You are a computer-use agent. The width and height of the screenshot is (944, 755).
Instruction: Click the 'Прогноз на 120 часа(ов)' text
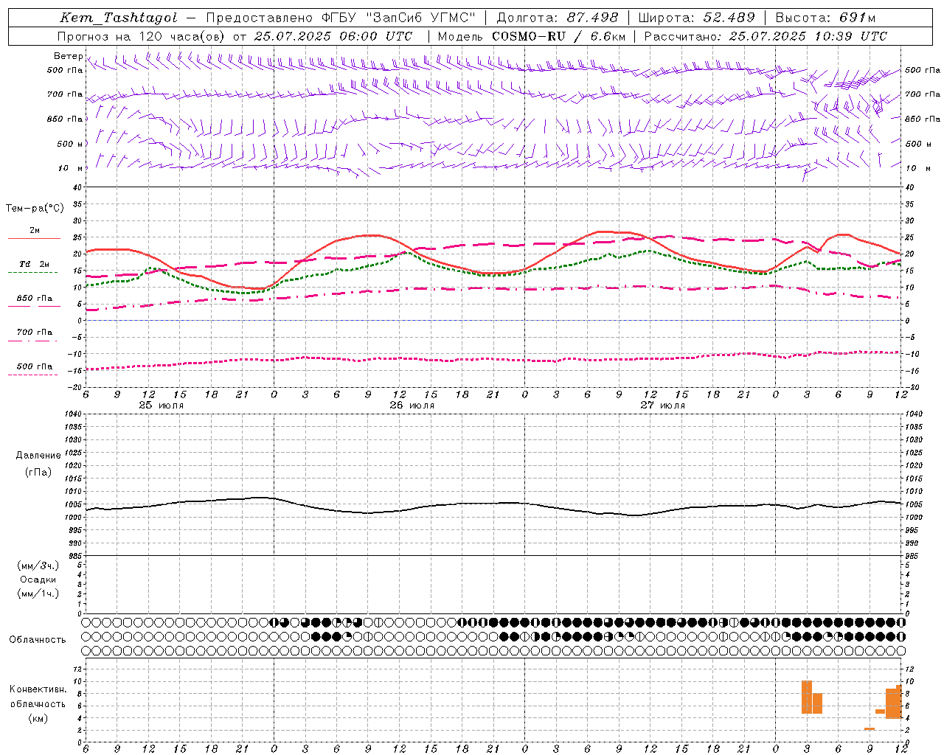tap(142, 36)
